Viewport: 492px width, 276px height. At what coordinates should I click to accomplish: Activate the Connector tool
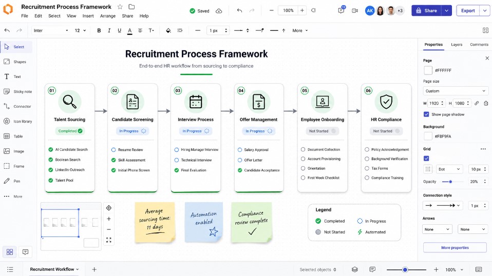point(17,107)
